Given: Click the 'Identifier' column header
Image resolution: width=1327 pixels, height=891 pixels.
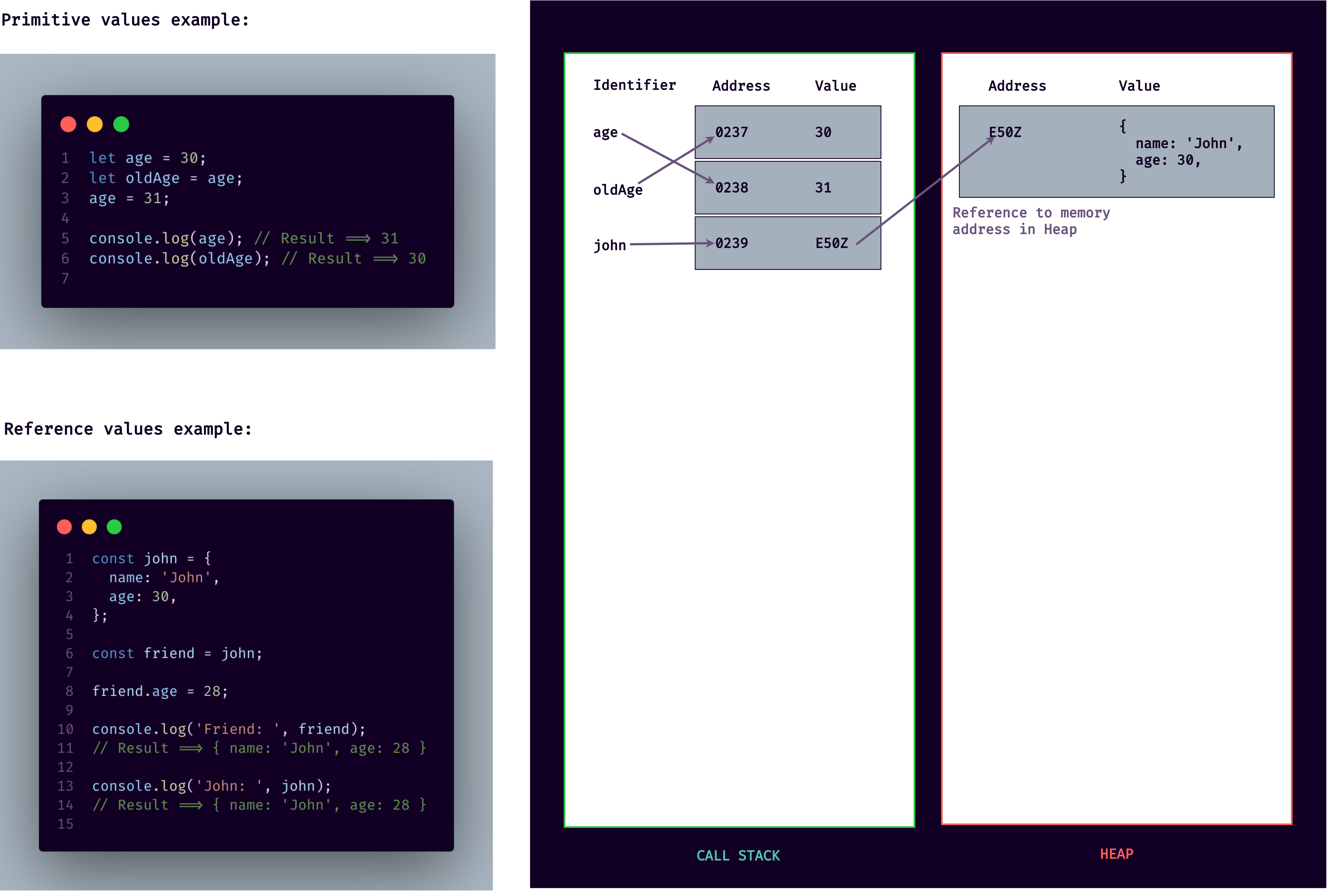Looking at the screenshot, I should (x=634, y=85).
